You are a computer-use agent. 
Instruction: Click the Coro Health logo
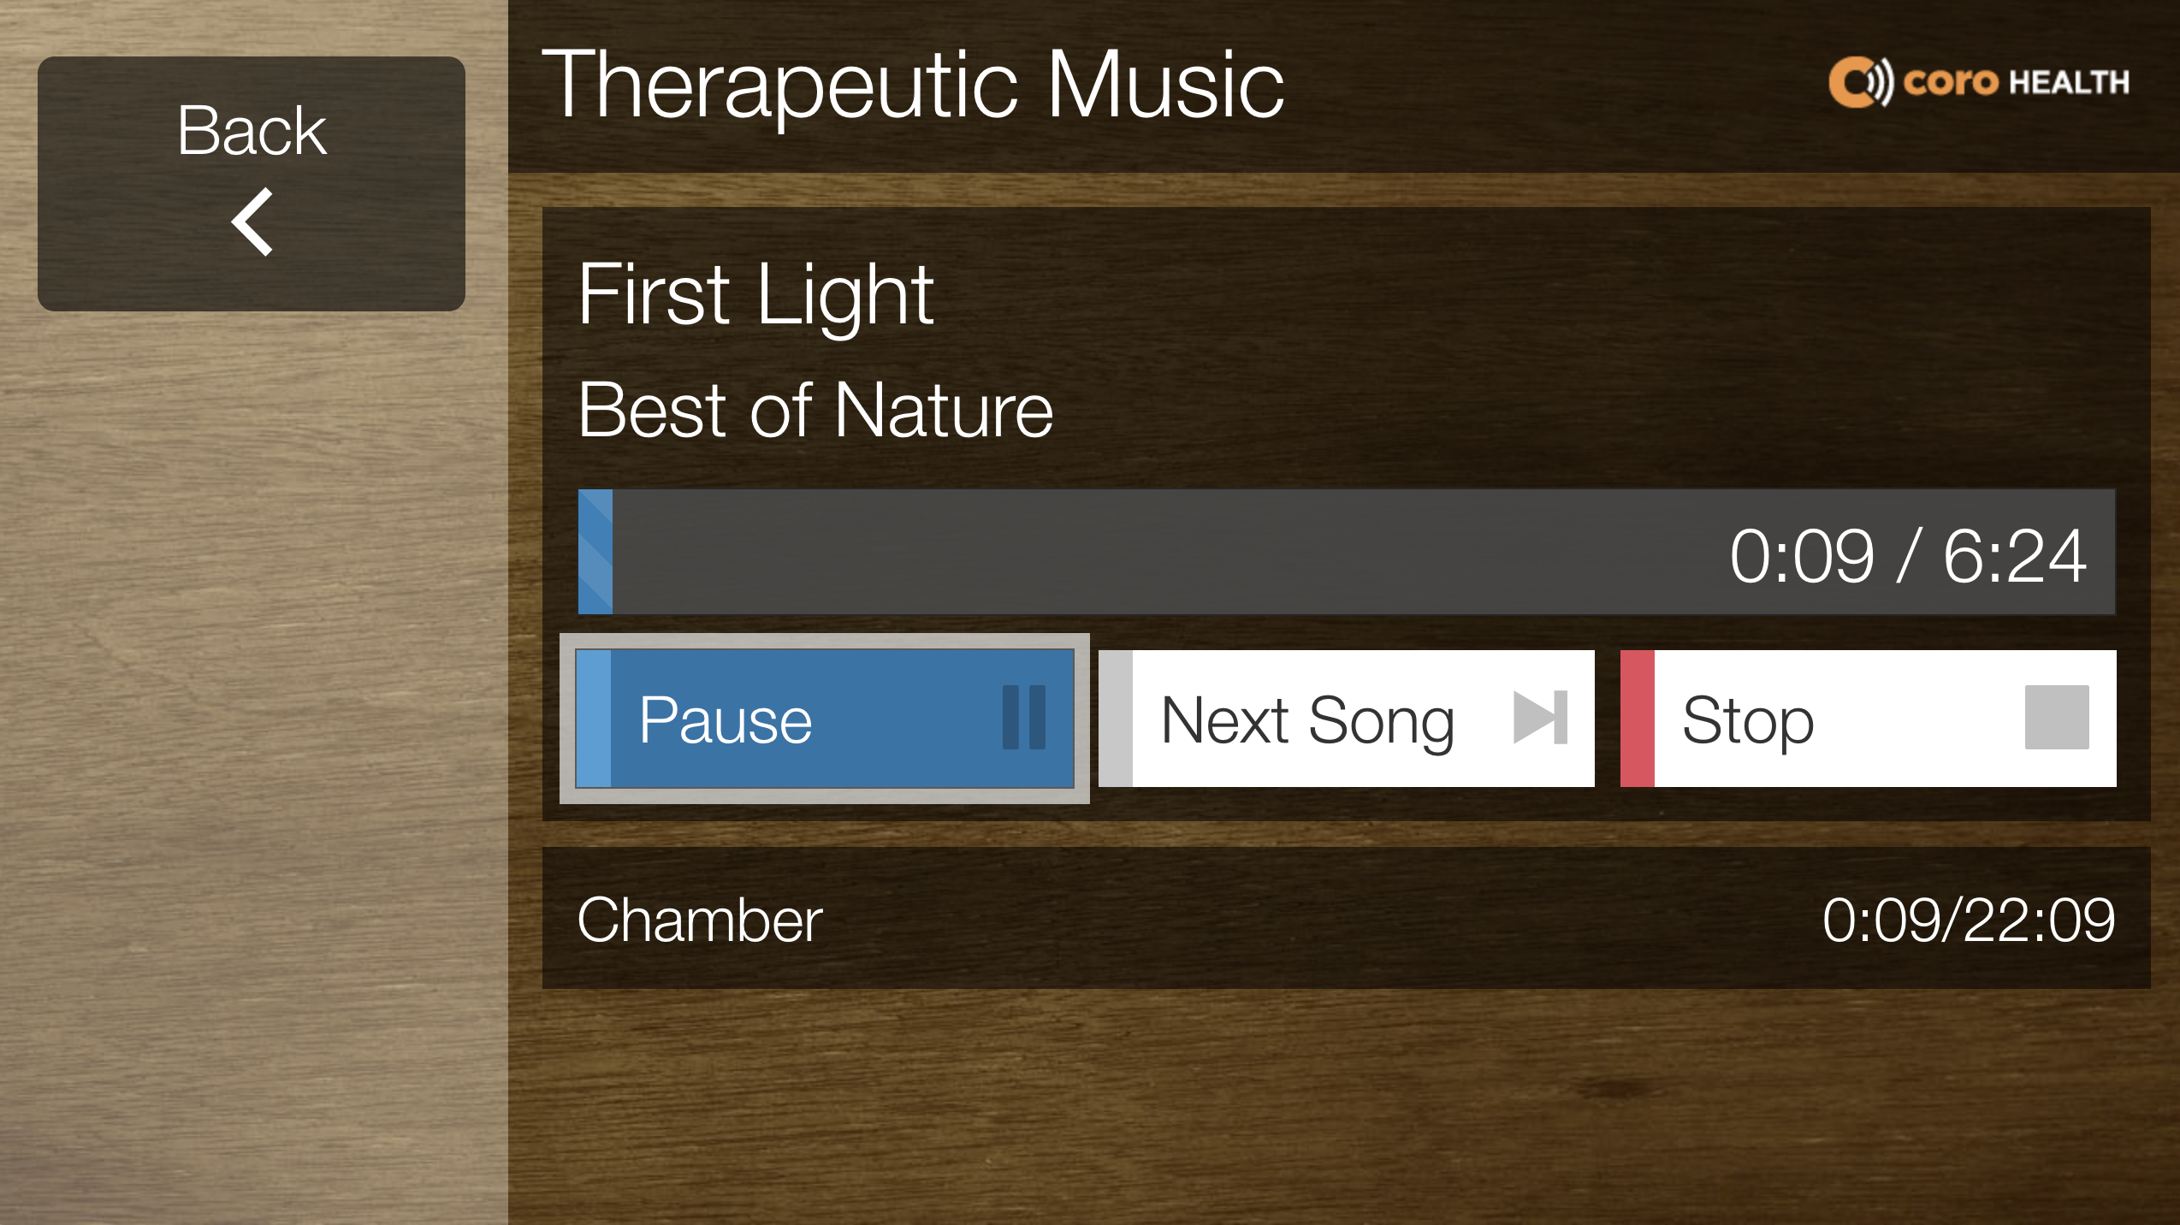point(1979,83)
